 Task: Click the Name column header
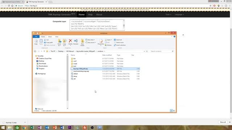coord(73,55)
